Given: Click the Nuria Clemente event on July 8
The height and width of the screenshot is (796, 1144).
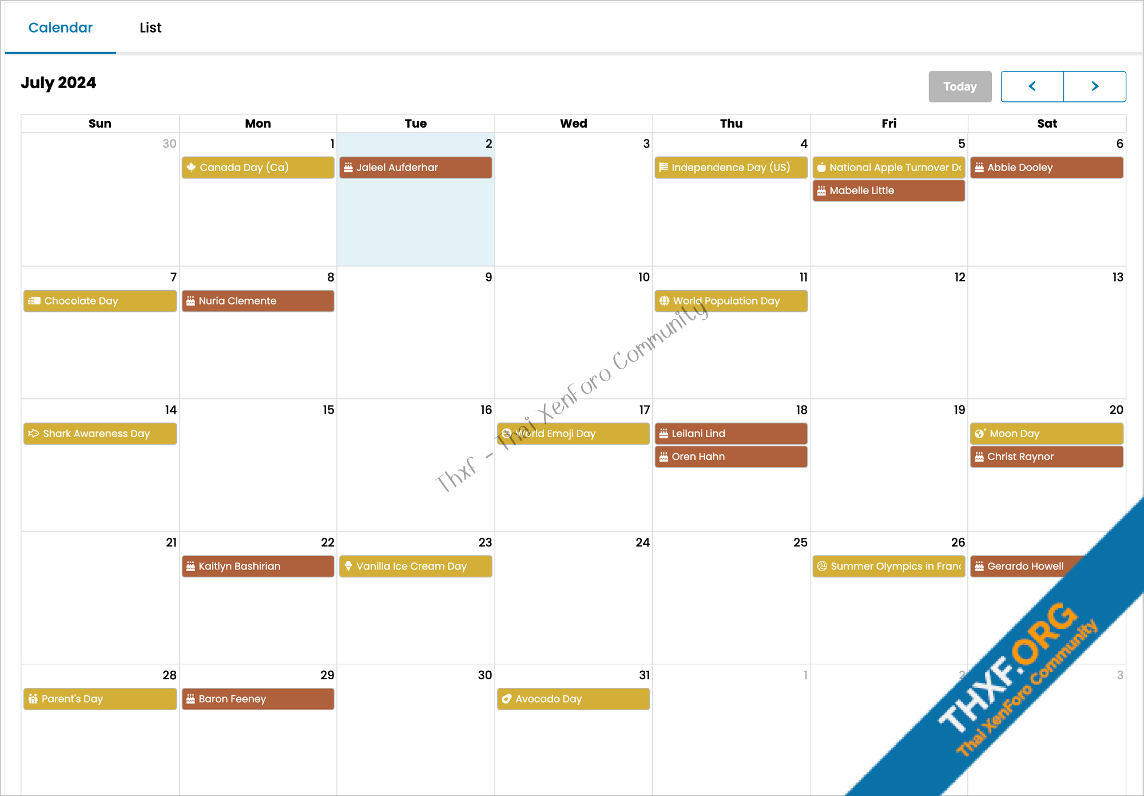Looking at the screenshot, I should tap(258, 300).
